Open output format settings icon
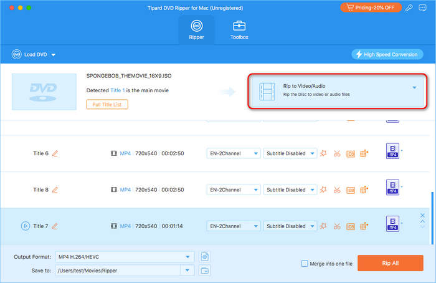 pos(205,257)
